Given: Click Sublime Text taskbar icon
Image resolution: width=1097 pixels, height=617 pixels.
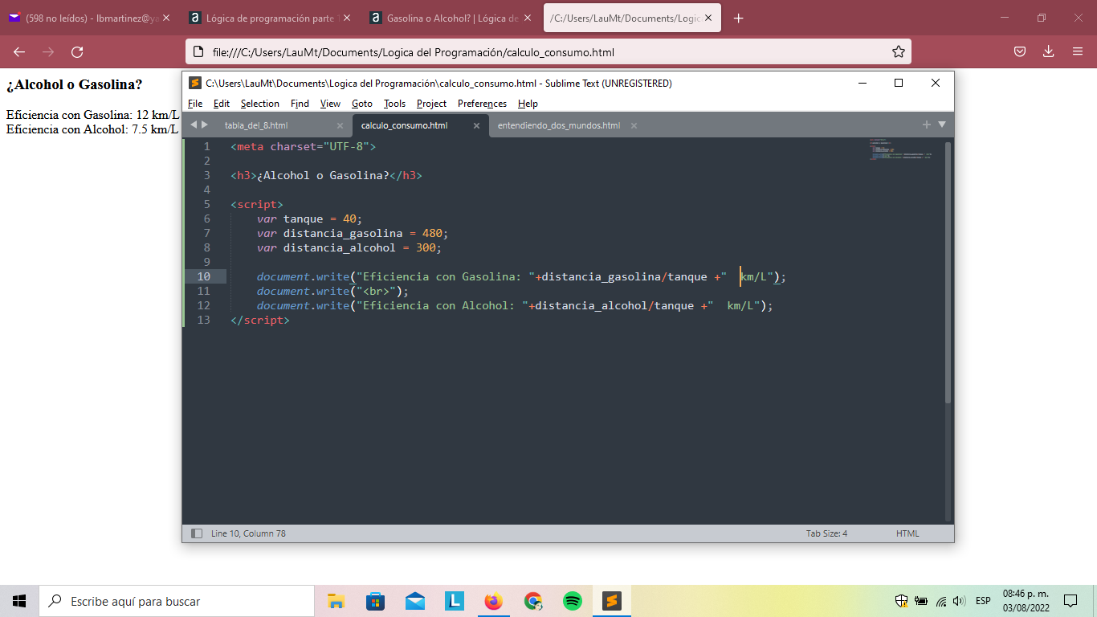Looking at the screenshot, I should point(611,601).
